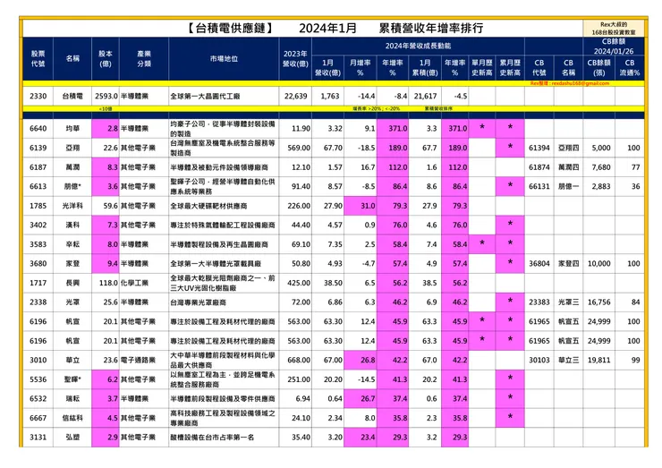Click stock code cell 1717
Screen dimensions: 662x468
(x=38, y=283)
